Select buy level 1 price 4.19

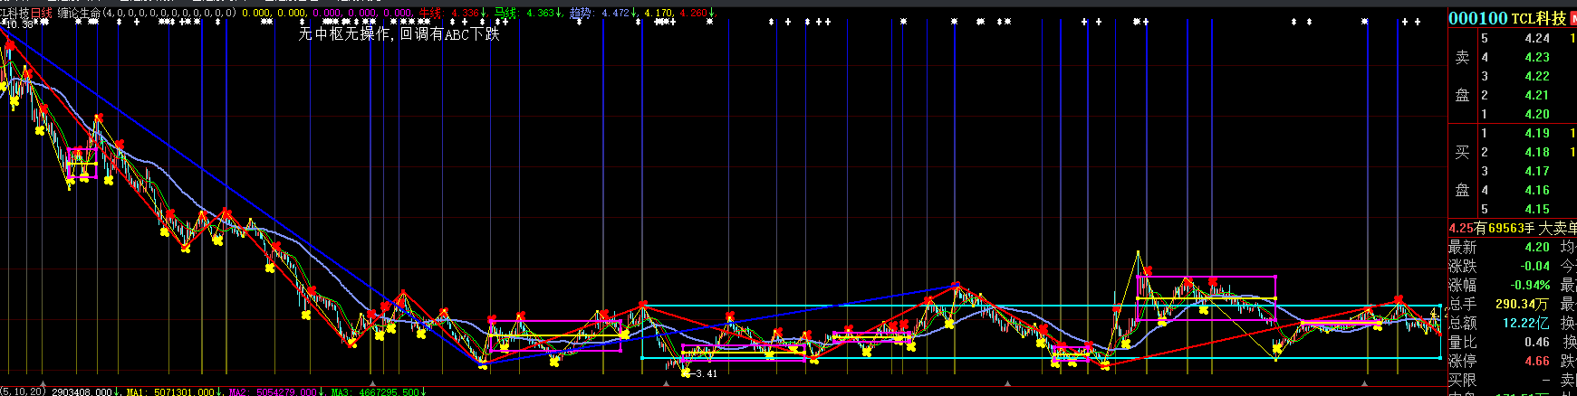tap(1536, 133)
